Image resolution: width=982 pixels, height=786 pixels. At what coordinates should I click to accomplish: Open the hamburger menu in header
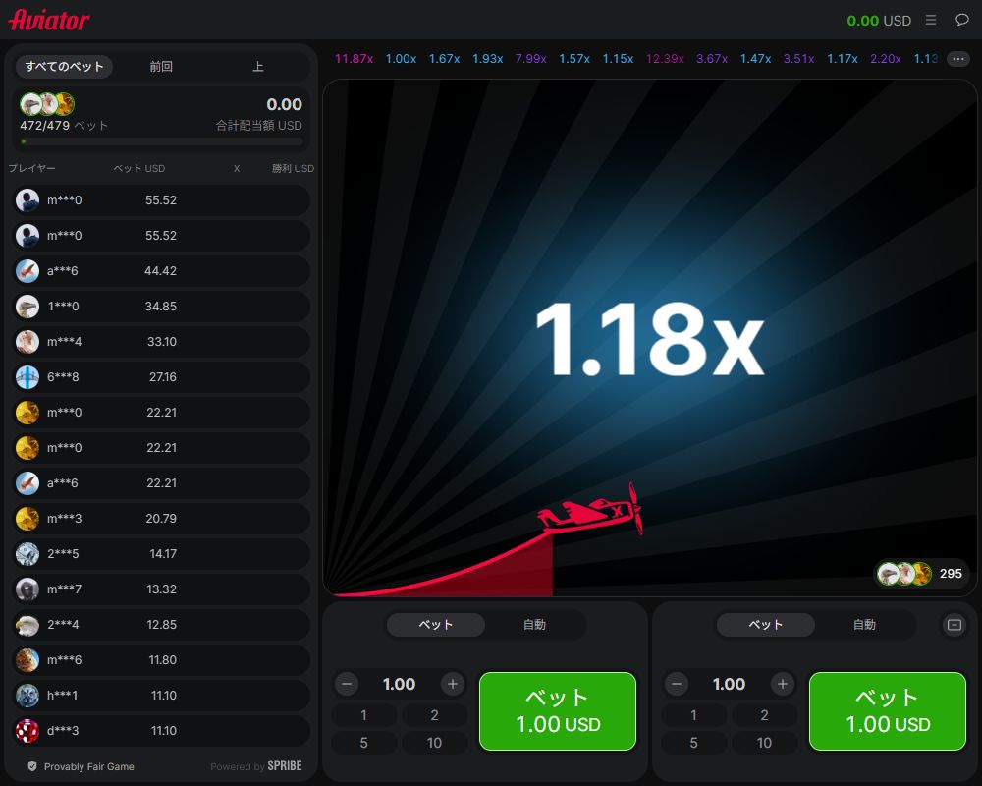(x=931, y=20)
